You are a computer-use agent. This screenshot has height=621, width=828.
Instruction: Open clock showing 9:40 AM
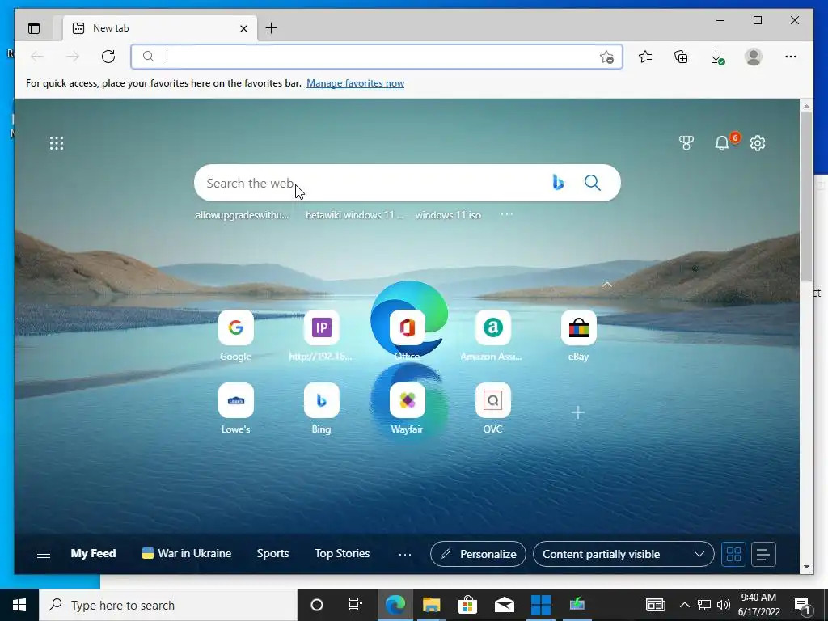pyautogui.click(x=758, y=605)
